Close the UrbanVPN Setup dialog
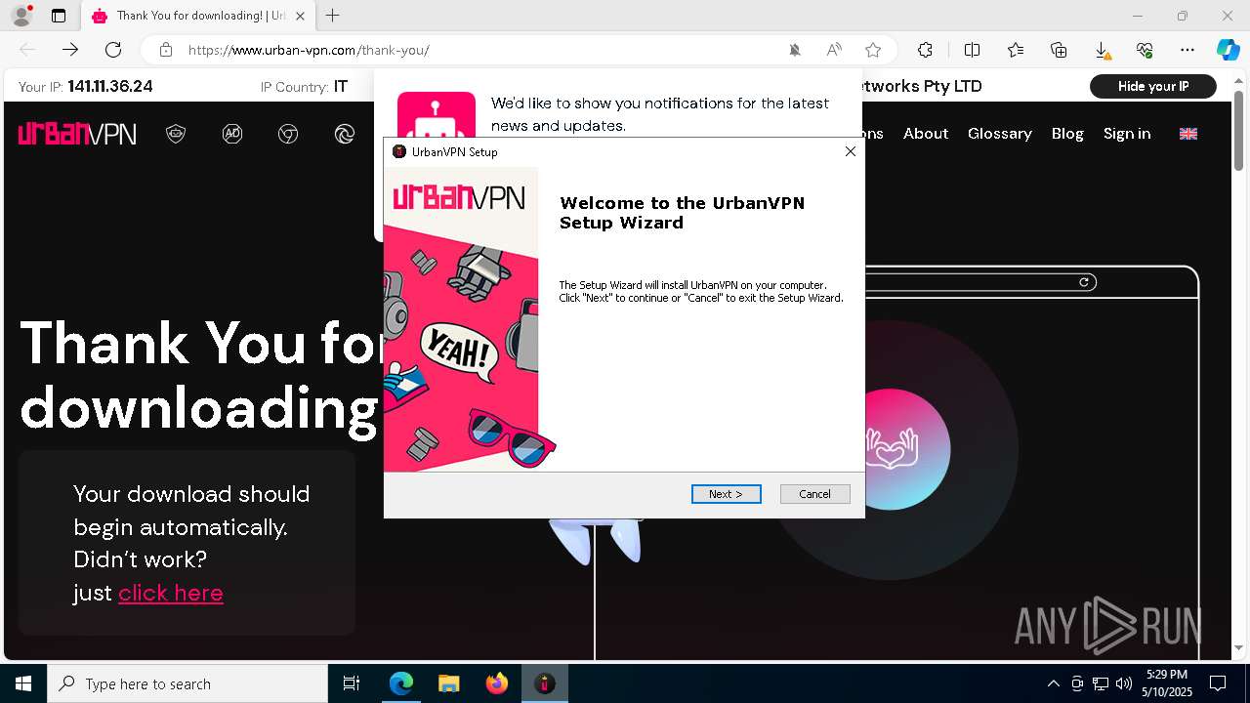 click(x=850, y=151)
